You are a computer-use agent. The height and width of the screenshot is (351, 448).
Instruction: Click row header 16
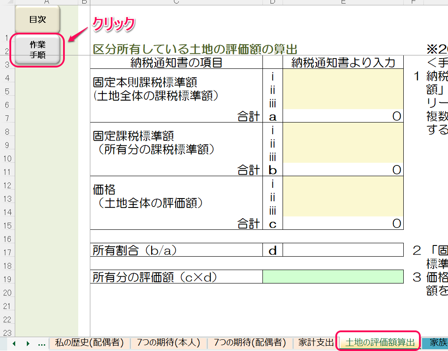coord(7,239)
